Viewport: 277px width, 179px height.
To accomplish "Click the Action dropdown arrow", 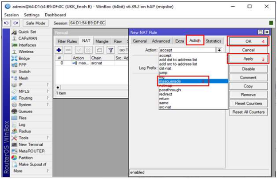I will (x=219, y=50).
